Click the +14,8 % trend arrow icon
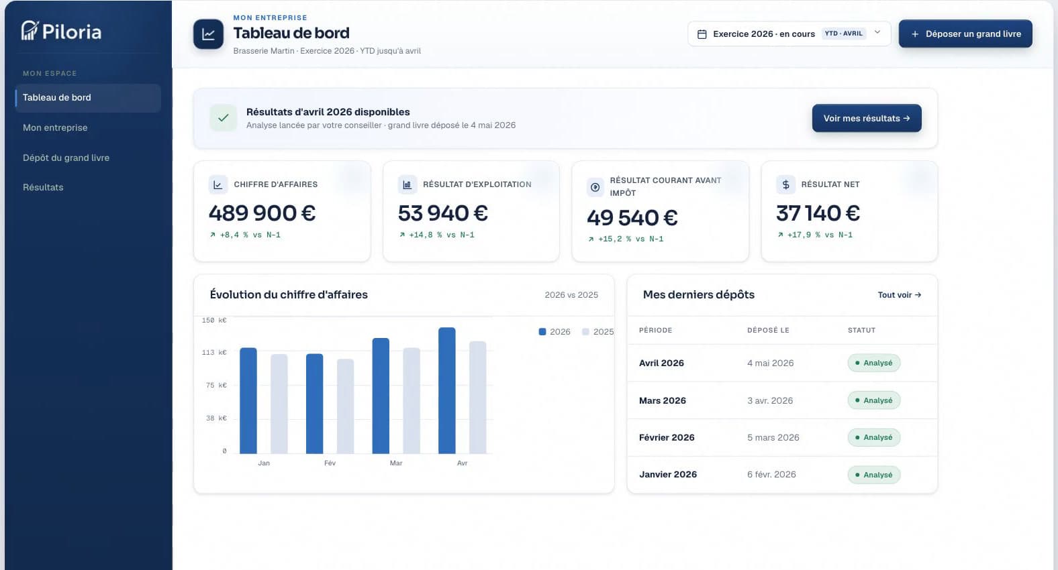The width and height of the screenshot is (1058, 570). [402, 235]
